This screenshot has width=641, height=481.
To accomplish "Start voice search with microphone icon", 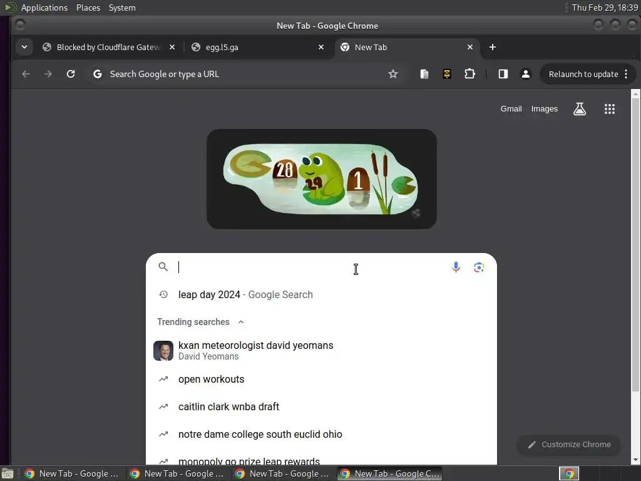I will point(456,267).
